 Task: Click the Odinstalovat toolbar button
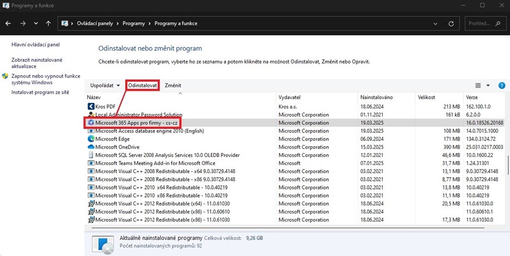point(143,86)
